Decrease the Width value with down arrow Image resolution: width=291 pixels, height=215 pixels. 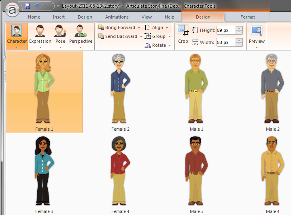[x=239, y=44]
